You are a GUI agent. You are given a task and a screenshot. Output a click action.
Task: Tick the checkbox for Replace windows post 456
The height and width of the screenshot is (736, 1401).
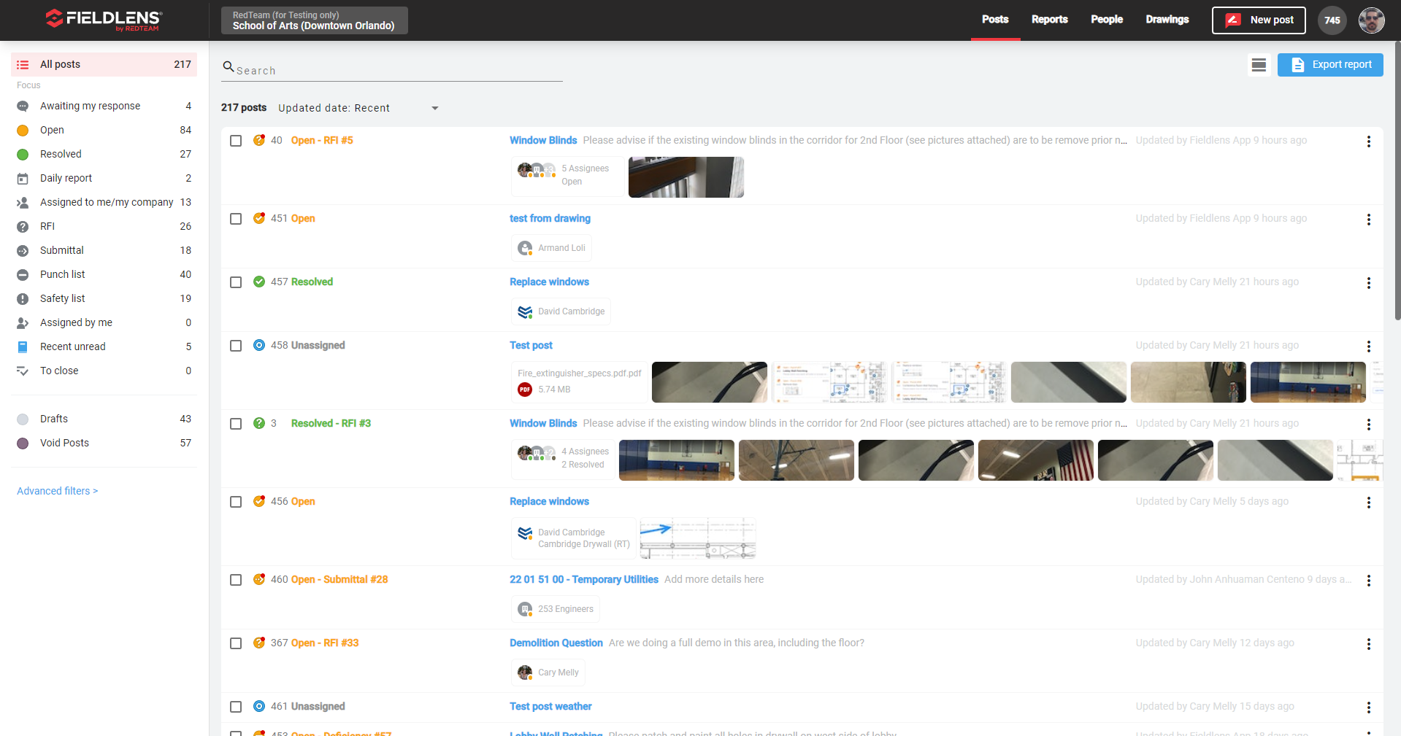(x=236, y=502)
